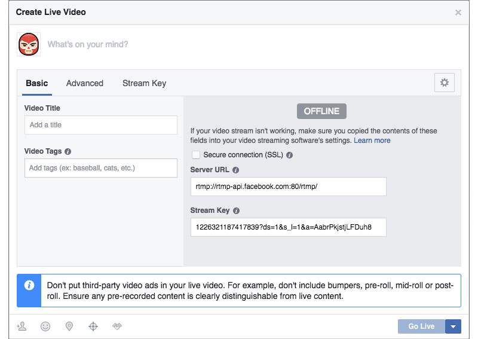Expand the Go Live dropdown arrow
Screen dimensions: 478x339
click(x=453, y=326)
